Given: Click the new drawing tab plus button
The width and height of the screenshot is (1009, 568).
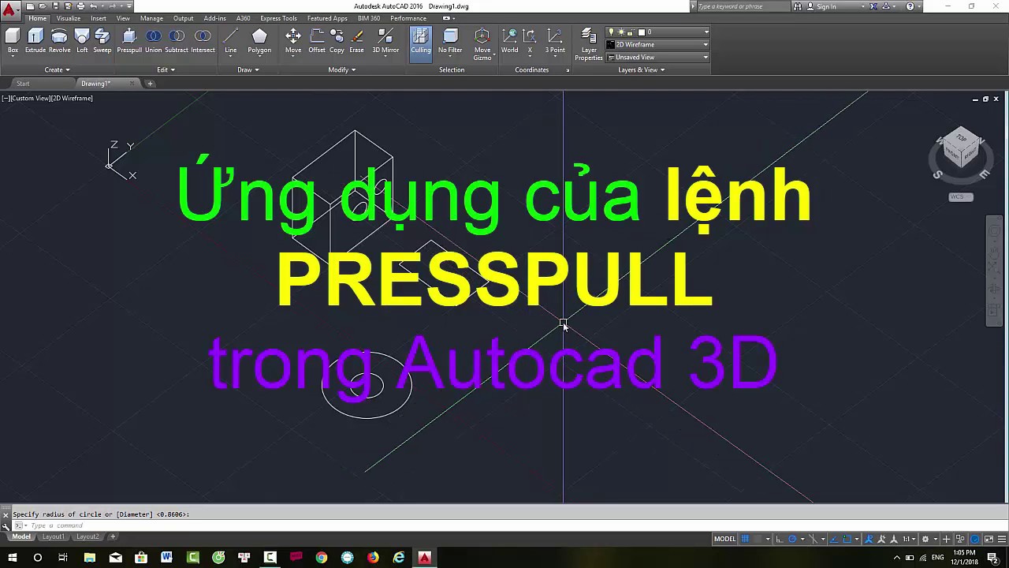Looking at the screenshot, I should click(x=150, y=84).
